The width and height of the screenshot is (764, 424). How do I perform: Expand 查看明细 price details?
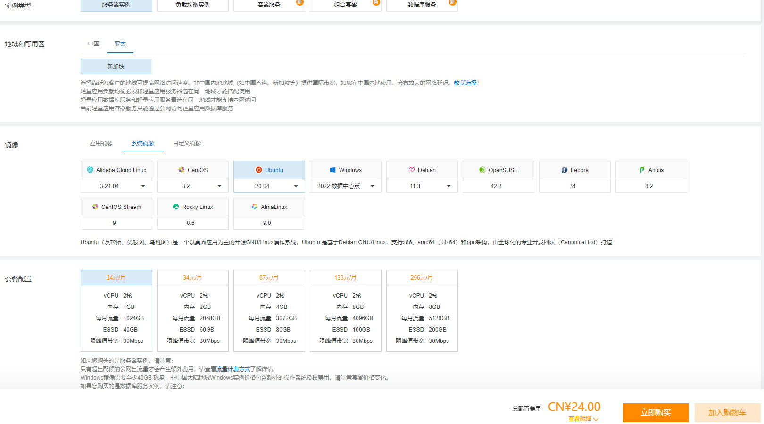coord(583,419)
